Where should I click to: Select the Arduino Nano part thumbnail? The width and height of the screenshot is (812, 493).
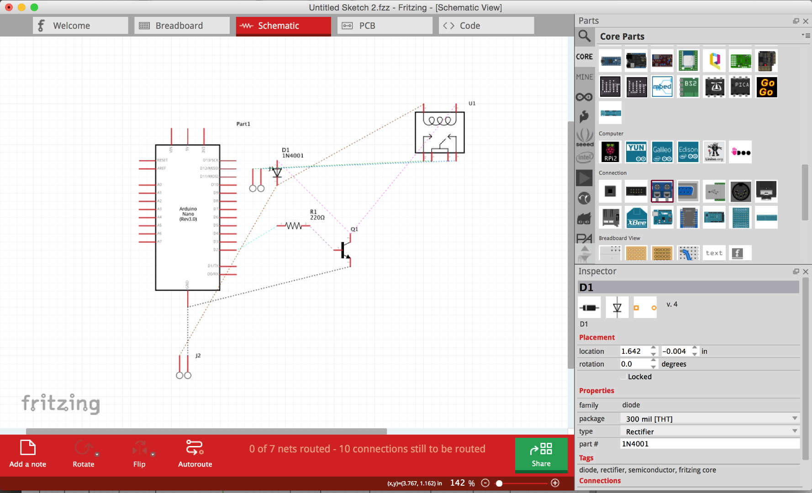[611, 61]
